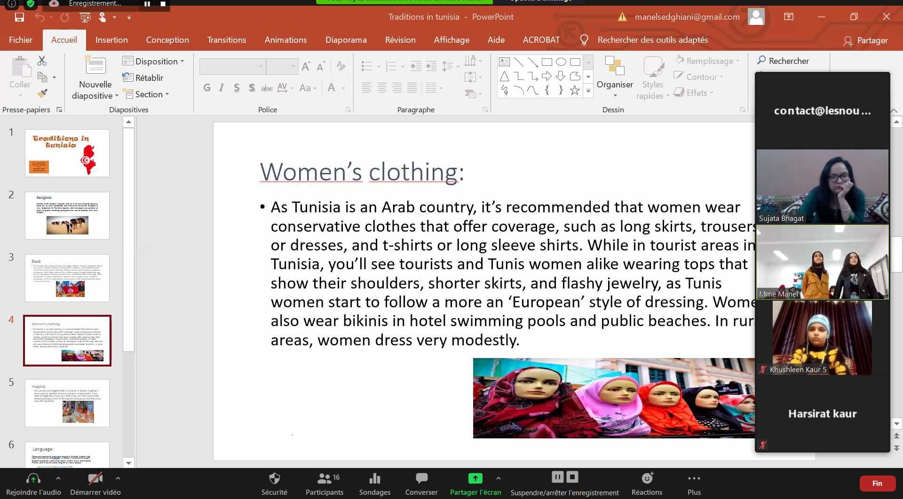
Task: Click the red Fin button
Action: point(877,483)
